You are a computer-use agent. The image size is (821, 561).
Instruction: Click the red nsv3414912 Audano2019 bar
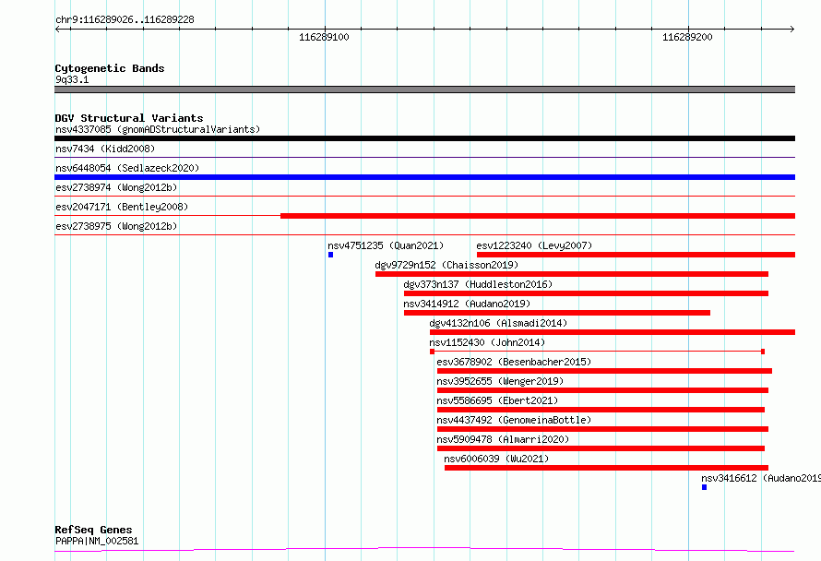(557, 313)
